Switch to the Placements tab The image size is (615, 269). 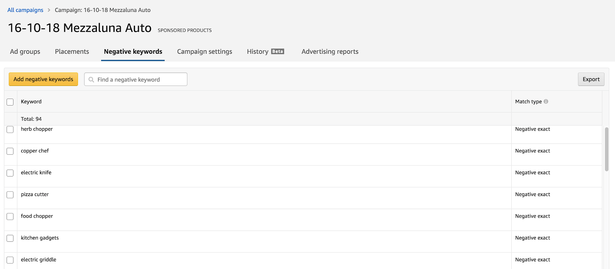coord(72,51)
